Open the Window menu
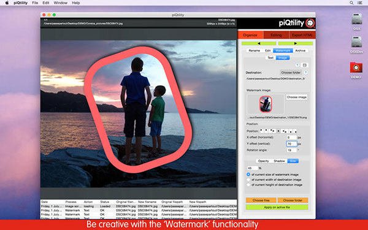The width and height of the screenshot is (368, 230). [61, 3]
